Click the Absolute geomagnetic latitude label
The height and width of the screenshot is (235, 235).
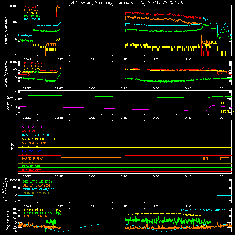click(203, 210)
